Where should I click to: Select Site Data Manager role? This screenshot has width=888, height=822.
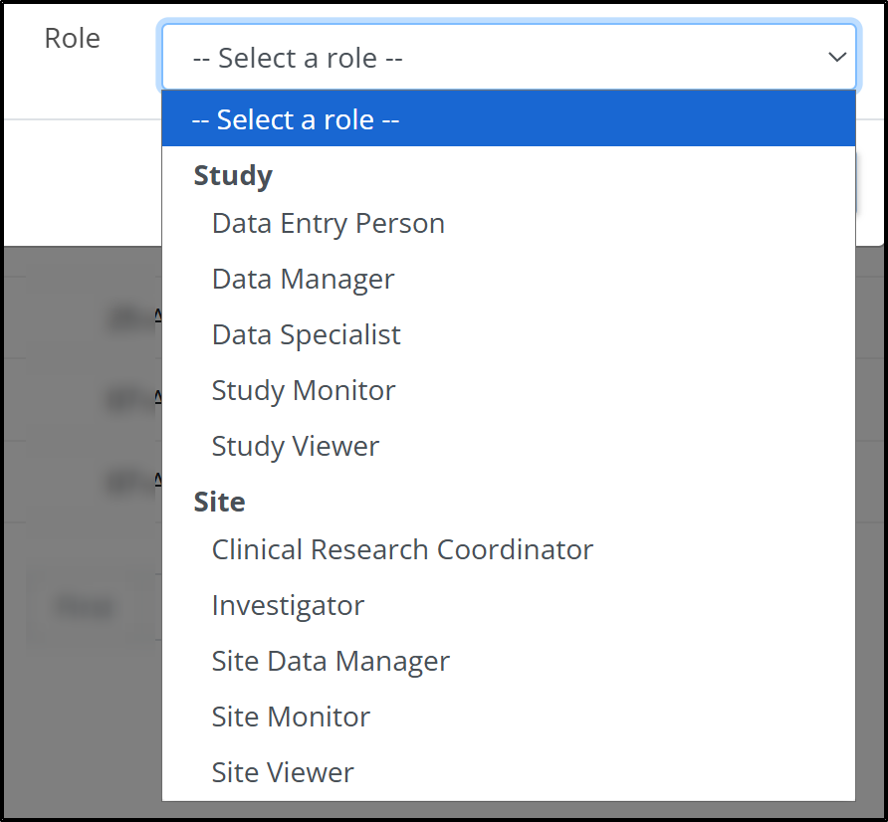[331, 661]
